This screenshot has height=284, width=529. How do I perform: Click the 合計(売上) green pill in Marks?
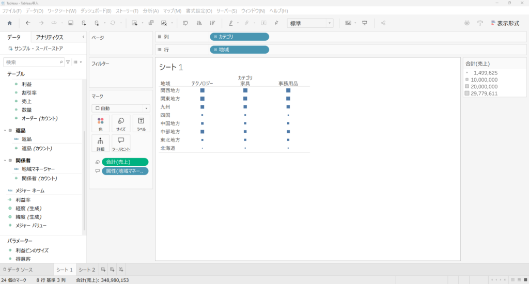[125, 162]
